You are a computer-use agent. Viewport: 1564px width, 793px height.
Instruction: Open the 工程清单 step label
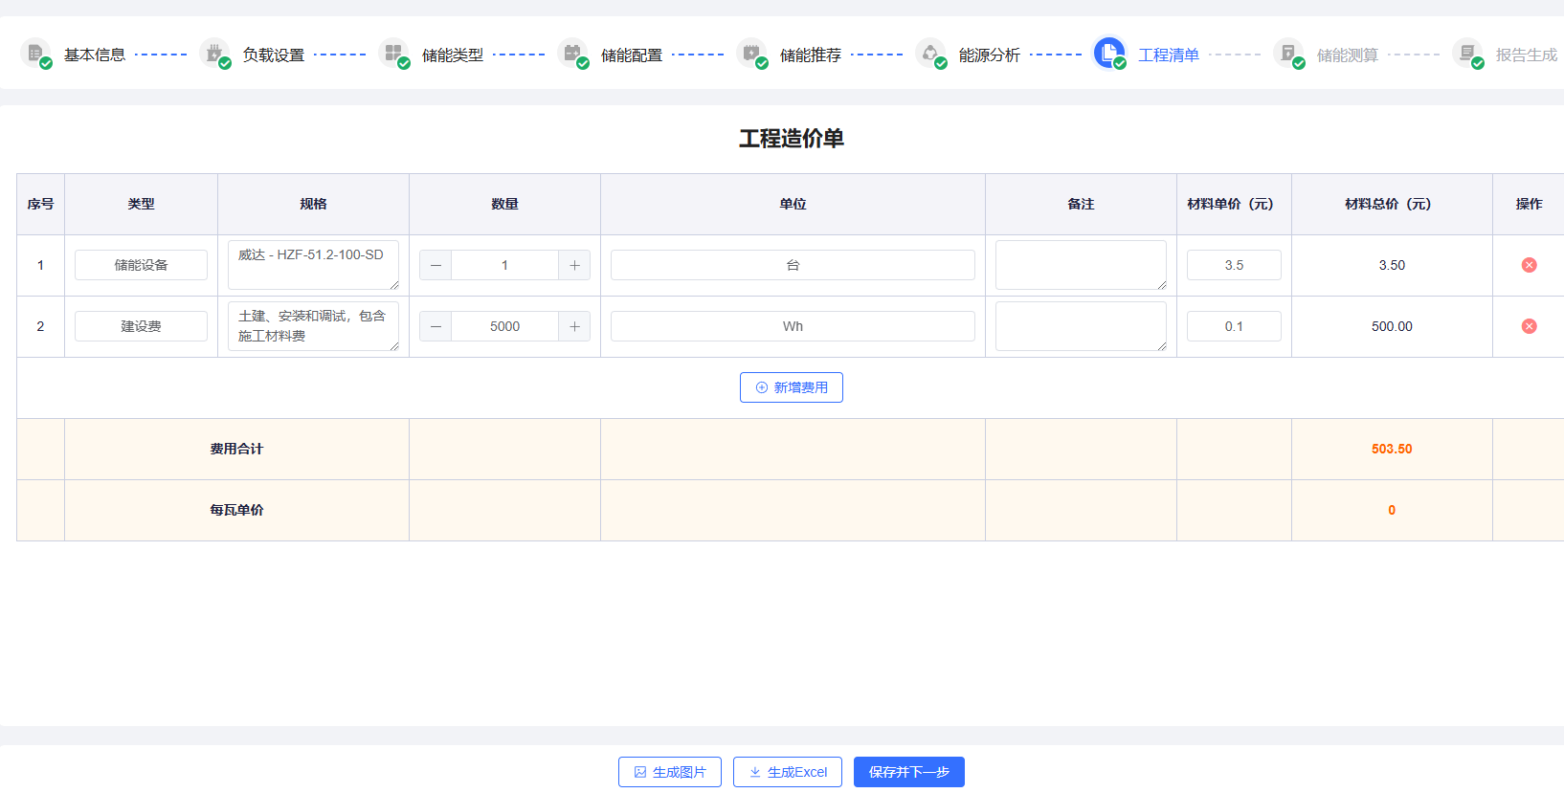point(1169,55)
